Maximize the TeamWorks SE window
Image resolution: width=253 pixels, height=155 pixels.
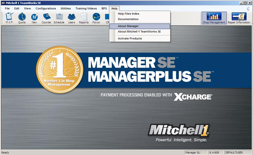click(245, 3)
